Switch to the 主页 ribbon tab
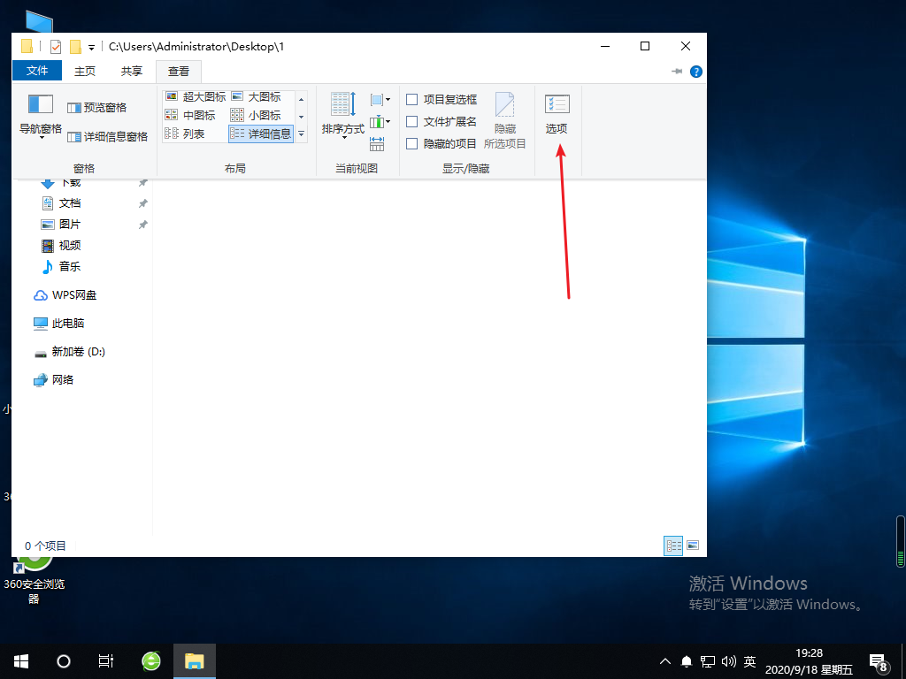 [x=84, y=71]
